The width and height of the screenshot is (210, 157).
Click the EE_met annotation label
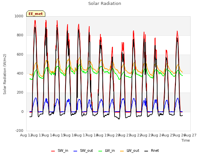pos(36,14)
